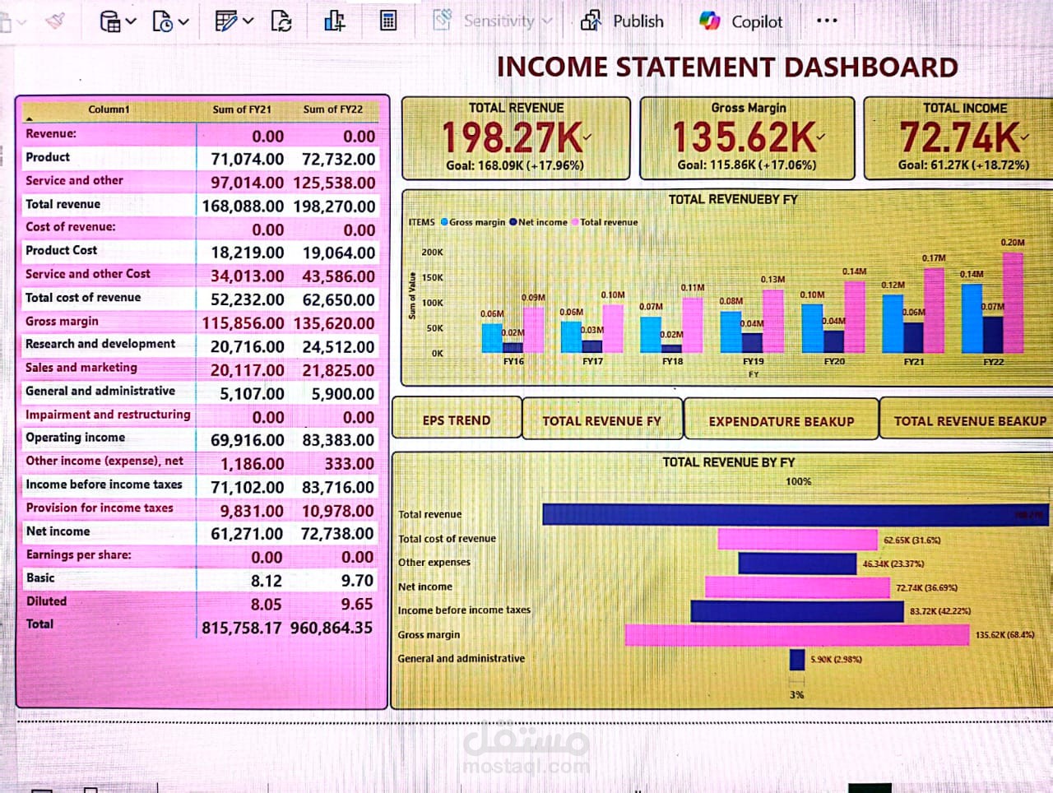Image resolution: width=1053 pixels, height=793 pixels.
Task: Open the EXPENDATURE BEAKUP view
Action: tap(782, 420)
